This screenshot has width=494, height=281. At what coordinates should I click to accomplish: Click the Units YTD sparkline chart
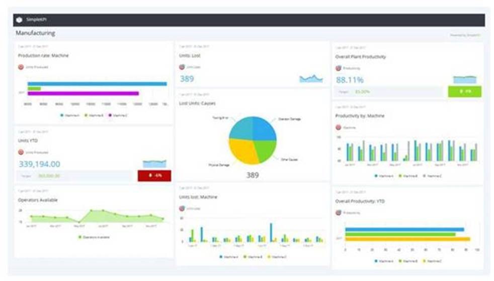(x=154, y=164)
